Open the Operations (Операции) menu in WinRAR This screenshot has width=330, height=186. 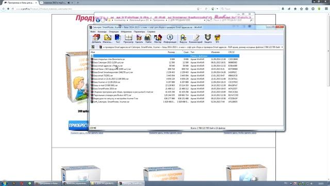tap(113, 32)
